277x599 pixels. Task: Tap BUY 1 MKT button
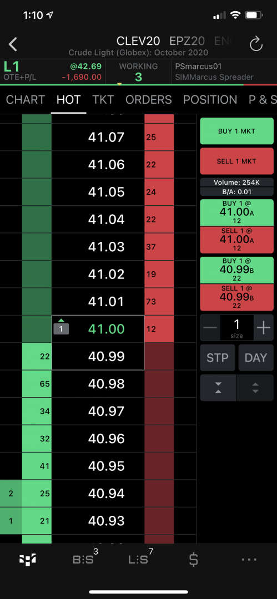tap(237, 131)
